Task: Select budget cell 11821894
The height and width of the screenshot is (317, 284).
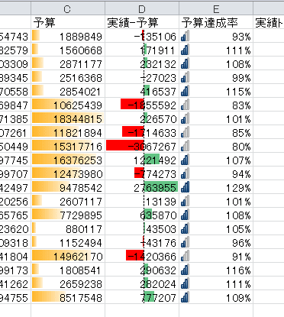Action: [x=68, y=132]
